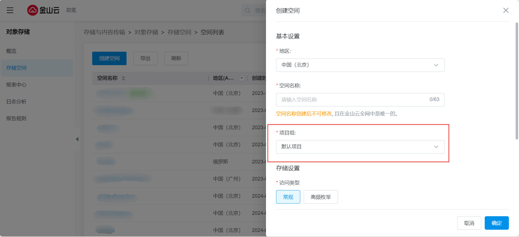Click the search magnifier icon
Screen dimensions: 519x237
click(247, 10)
